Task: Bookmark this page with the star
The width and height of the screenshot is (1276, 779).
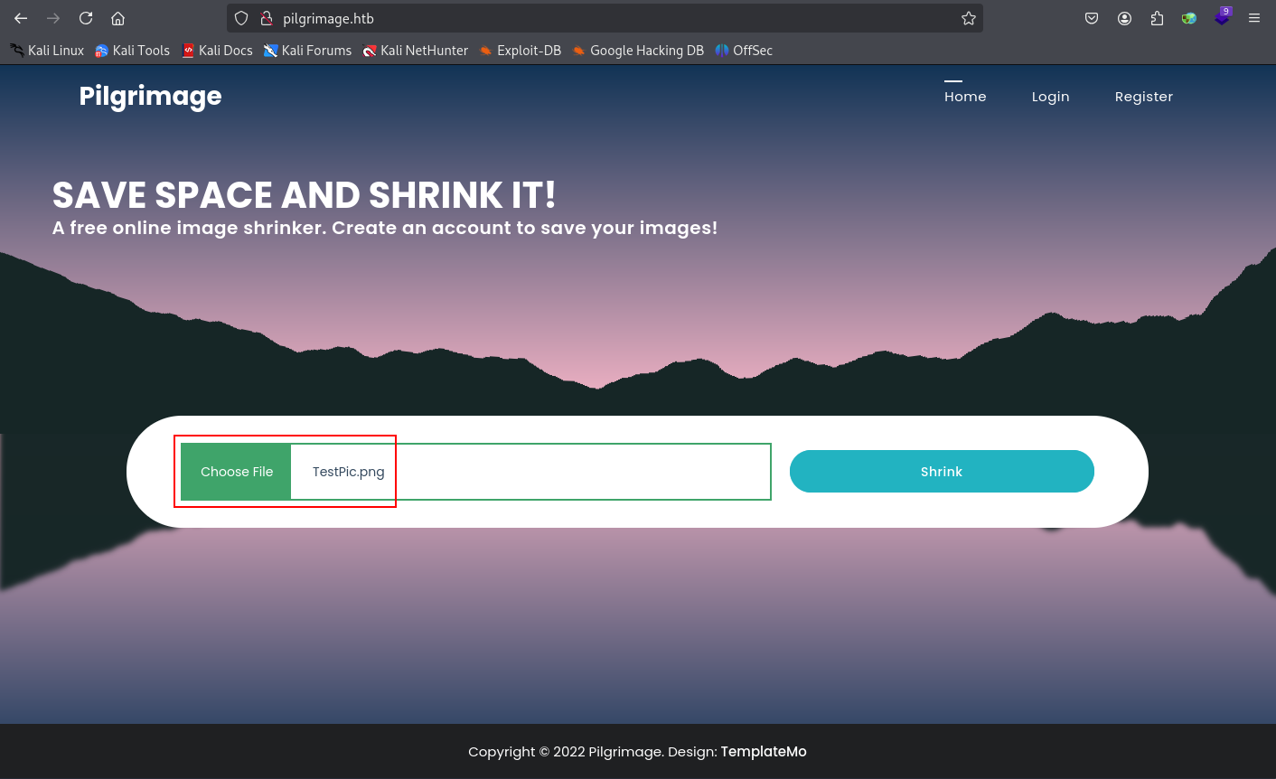Action: pyautogui.click(x=969, y=18)
